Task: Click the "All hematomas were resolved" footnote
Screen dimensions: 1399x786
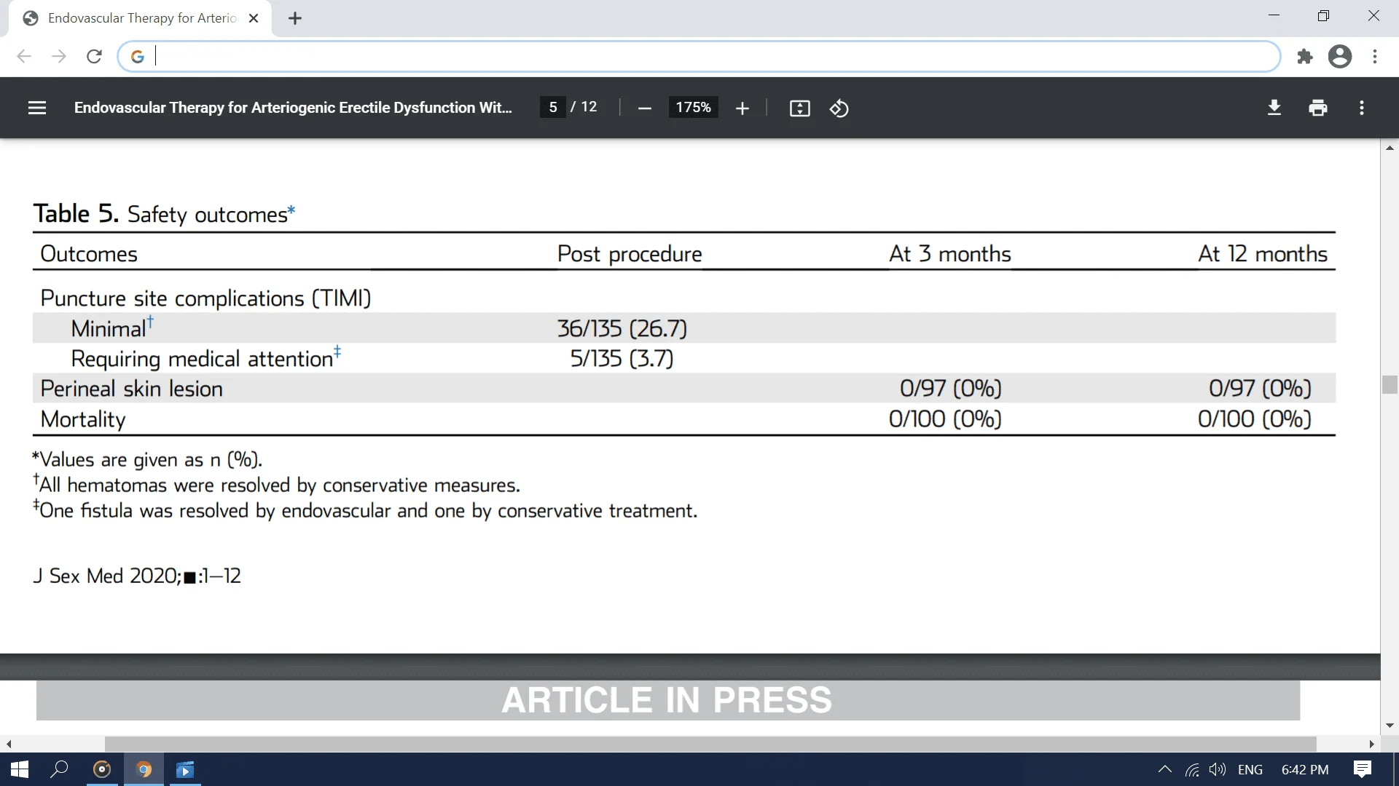Action: pos(277,485)
